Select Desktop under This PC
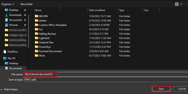Image resolution: width=188 pixels, height=94 pixels. coord(14,63)
